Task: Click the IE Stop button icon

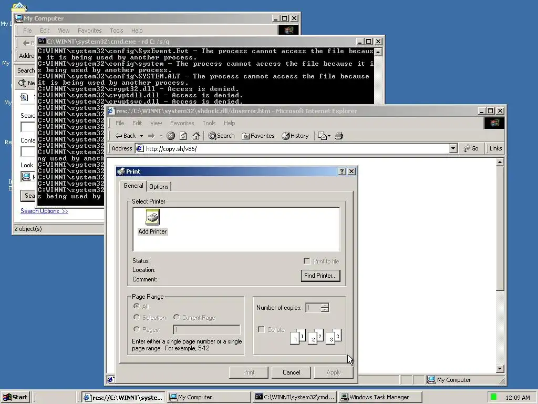Action: [171, 136]
